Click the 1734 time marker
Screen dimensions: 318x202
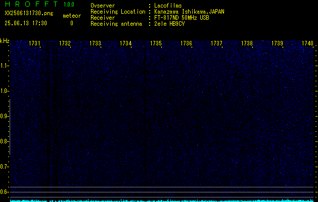[x=126, y=43]
